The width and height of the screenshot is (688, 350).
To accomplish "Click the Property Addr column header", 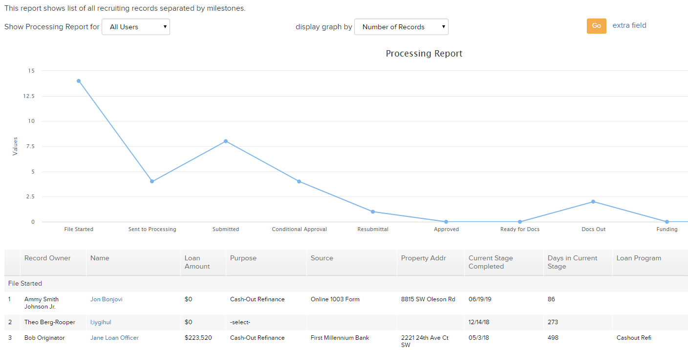I will 424,258.
